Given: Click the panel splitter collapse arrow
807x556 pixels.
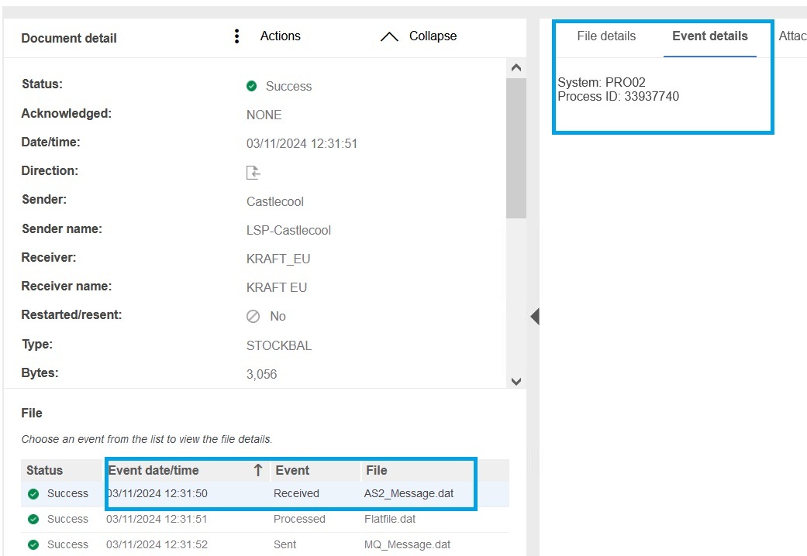Looking at the screenshot, I should (x=534, y=316).
